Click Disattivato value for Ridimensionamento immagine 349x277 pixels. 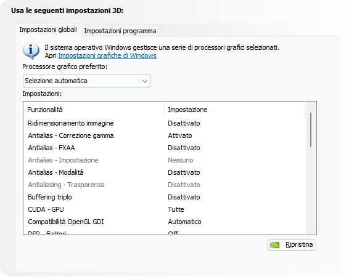pos(184,123)
